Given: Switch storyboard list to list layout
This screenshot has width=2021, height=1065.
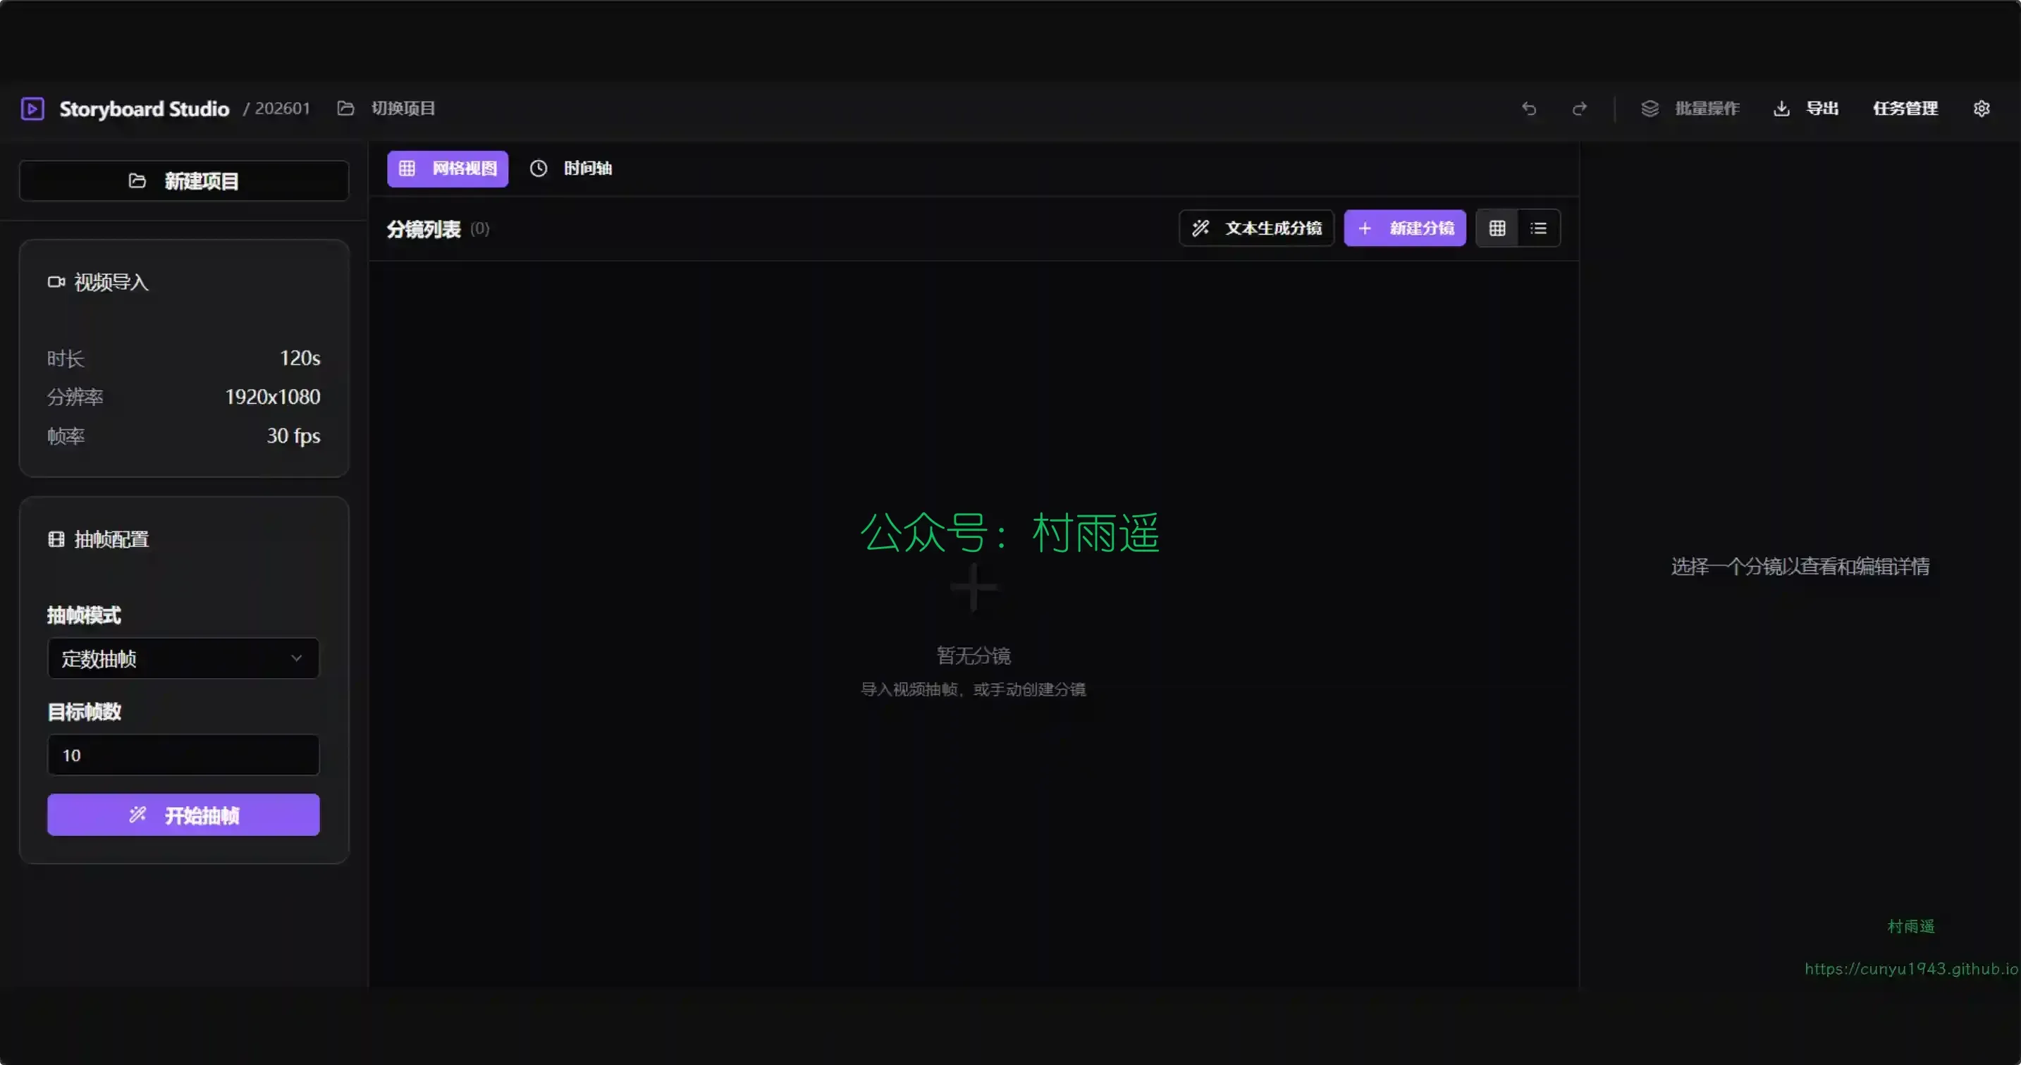Looking at the screenshot, I should click(x=1537, y=228).
